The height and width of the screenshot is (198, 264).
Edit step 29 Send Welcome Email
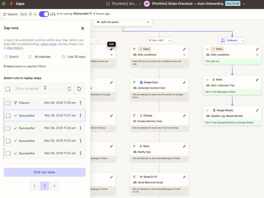coord(184,177)
